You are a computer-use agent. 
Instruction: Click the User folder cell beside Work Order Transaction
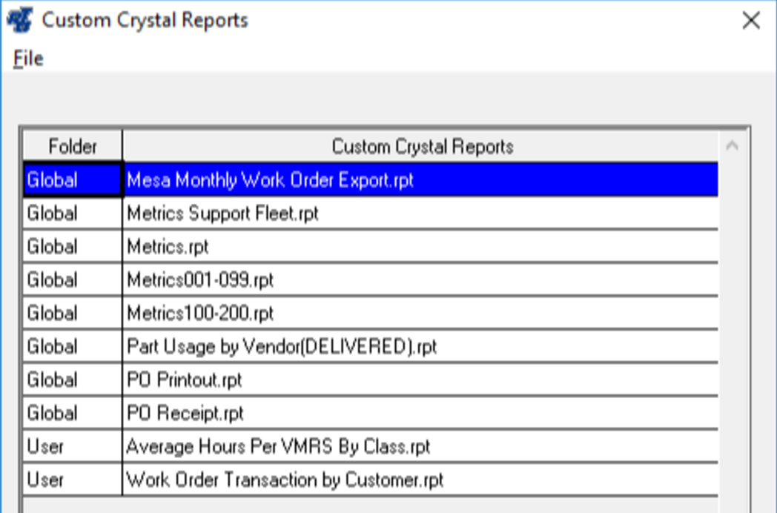coord(73,480)
